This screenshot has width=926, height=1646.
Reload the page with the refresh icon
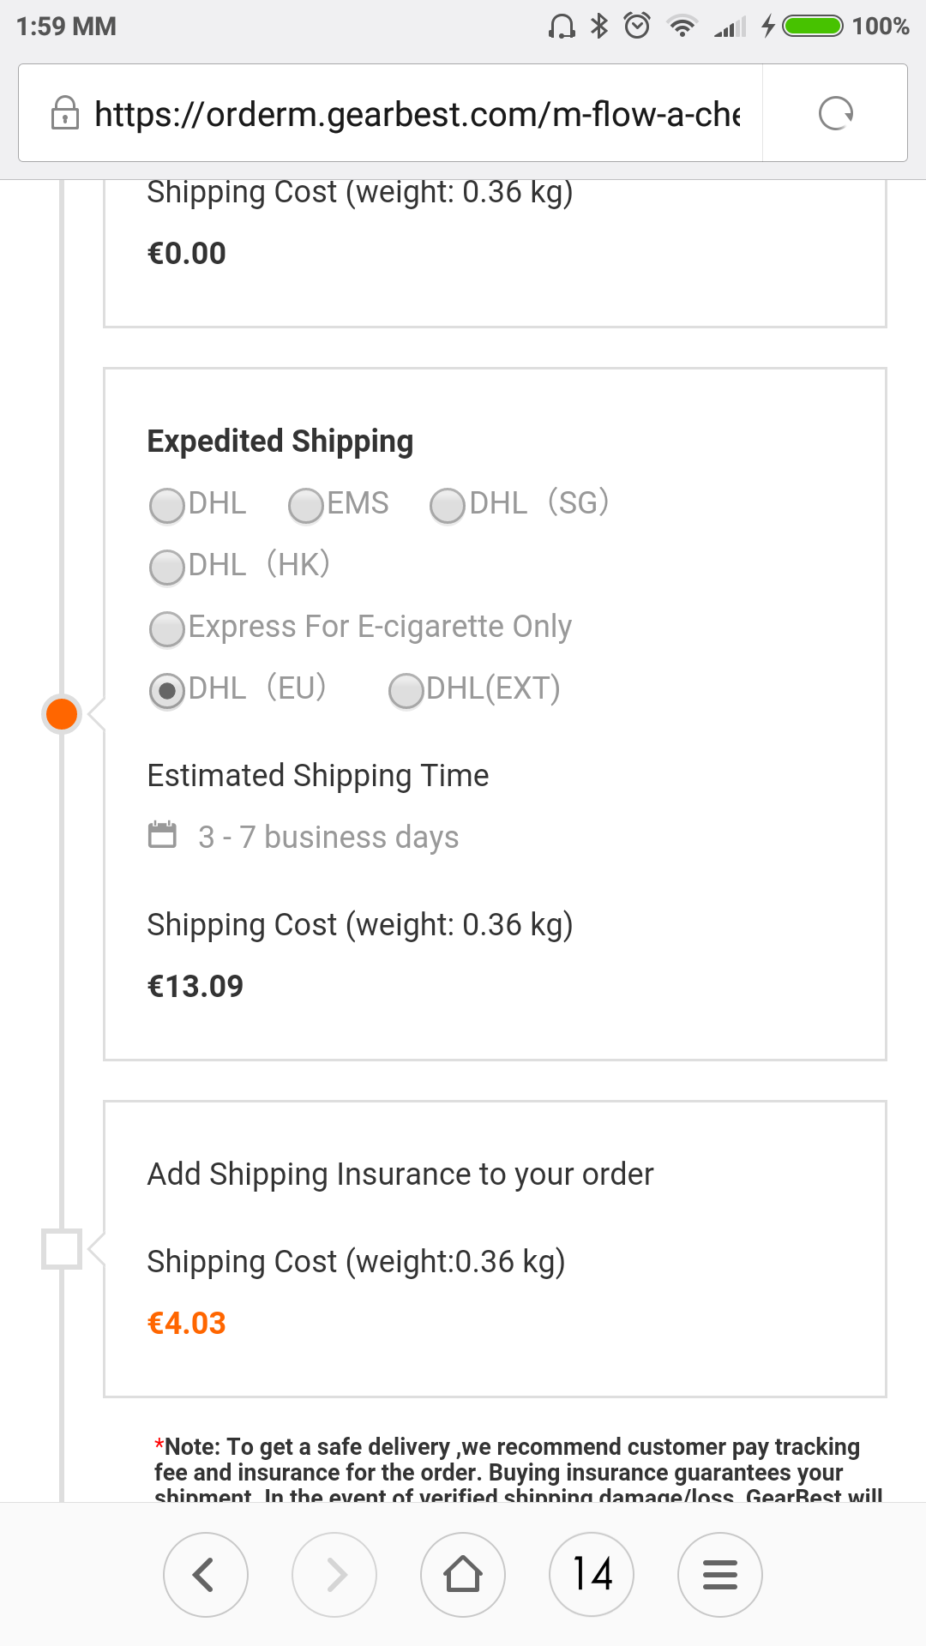coord(835,113)
